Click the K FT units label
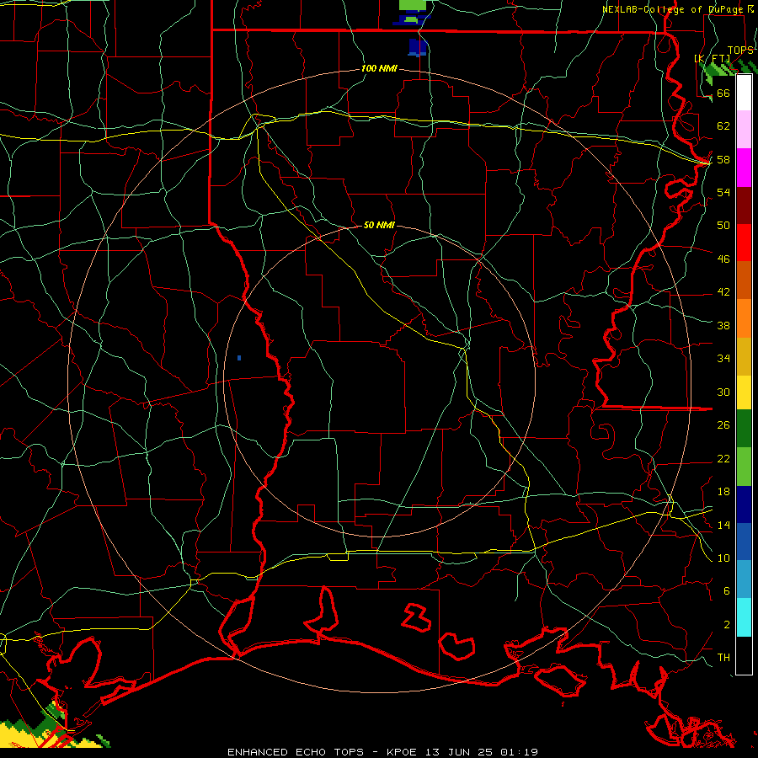 (712, 58)
